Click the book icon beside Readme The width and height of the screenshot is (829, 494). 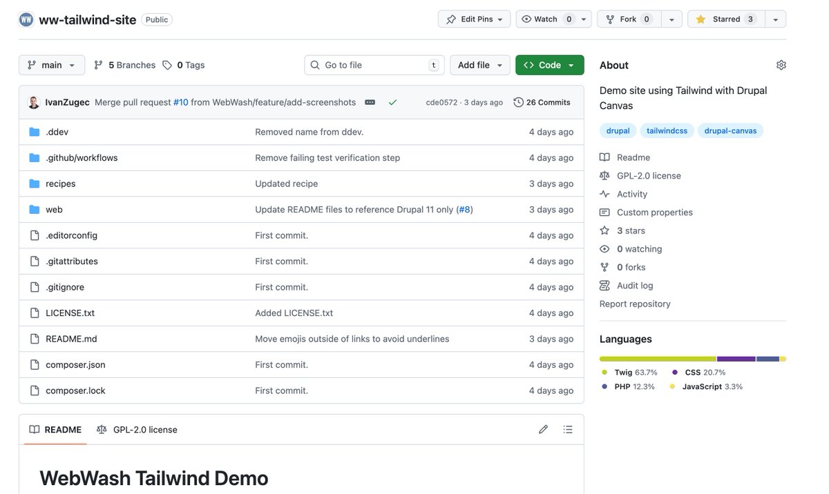(604, 157)
